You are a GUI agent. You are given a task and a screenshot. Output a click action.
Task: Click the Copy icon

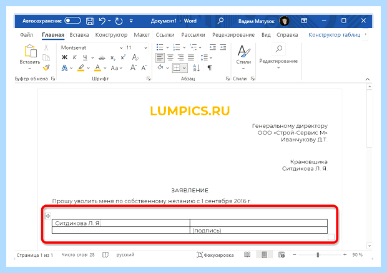point(46,58)
